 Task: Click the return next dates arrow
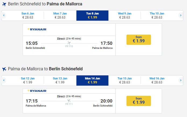coord(181,80)
